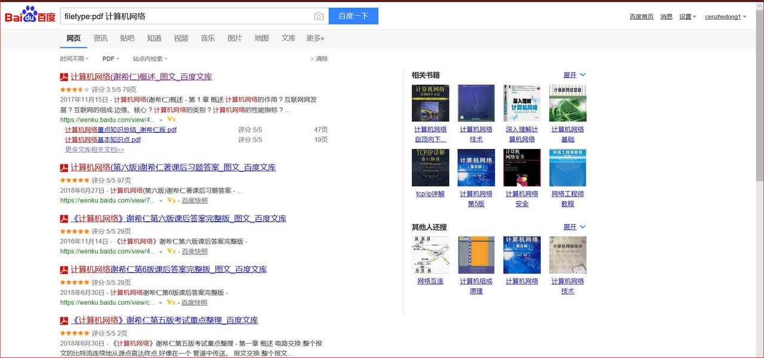Open 计算机网络第5版 book cover
Screen dimensions: 764x358
click(x=476, y=167)
